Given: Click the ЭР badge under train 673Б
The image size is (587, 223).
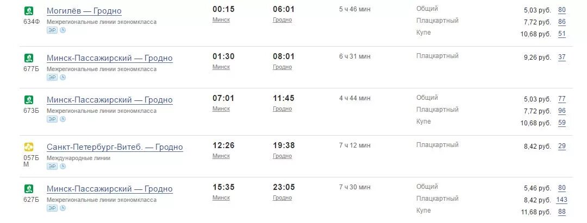Looking at the screenshot, I should point(52,119).
